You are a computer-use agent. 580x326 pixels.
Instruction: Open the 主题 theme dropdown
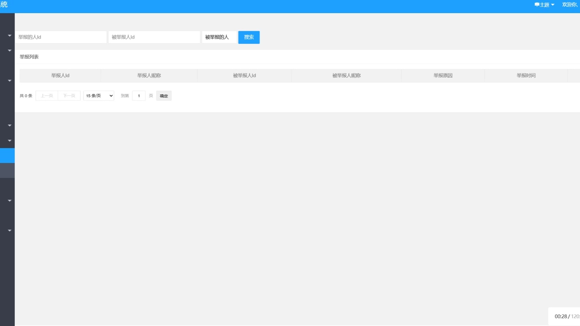[x=544, y=5]
